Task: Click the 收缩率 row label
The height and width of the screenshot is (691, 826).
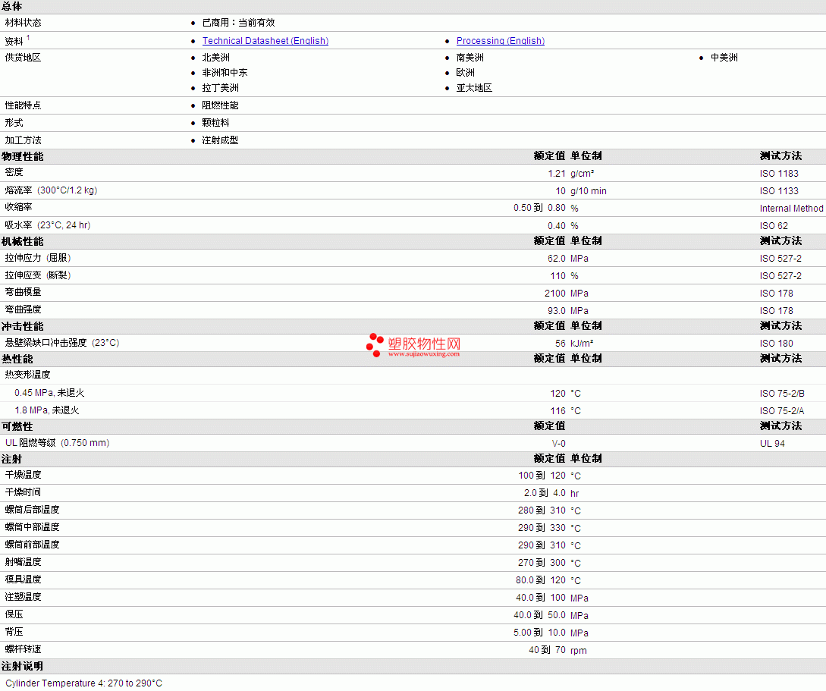Action: click(18, 208)
